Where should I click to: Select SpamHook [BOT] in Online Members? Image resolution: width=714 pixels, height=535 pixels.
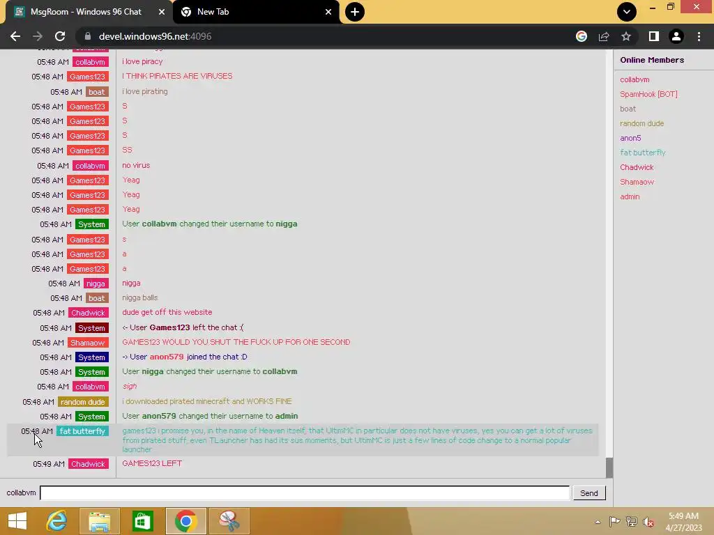click(x=648, y=94)
